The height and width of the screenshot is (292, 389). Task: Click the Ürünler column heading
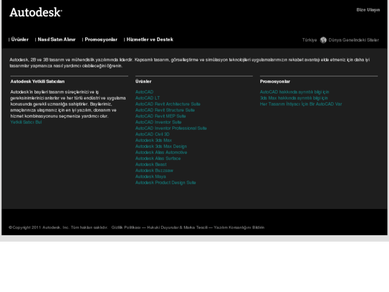click(143, 81)
